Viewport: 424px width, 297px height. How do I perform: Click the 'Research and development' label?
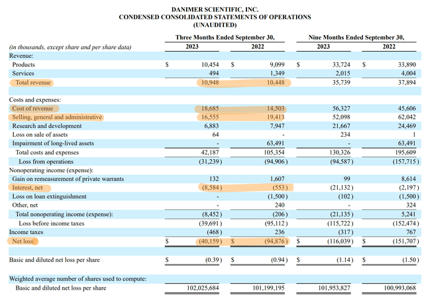click(47, 126)
